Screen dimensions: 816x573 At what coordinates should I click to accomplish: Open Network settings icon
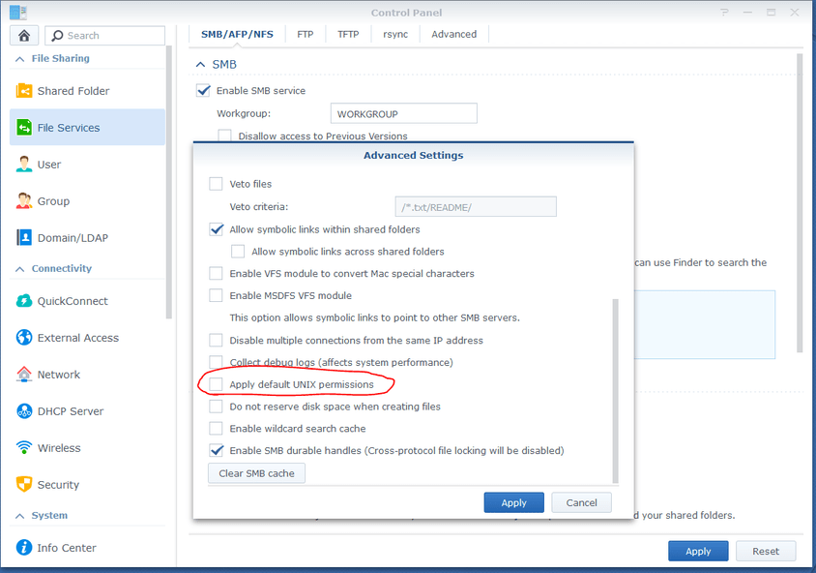click(24, 374)
